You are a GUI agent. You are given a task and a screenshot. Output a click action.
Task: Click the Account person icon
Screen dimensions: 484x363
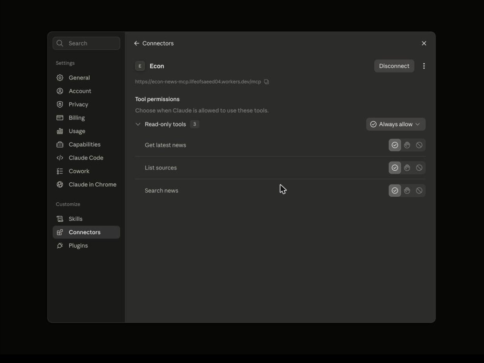[x=60, y=91]
